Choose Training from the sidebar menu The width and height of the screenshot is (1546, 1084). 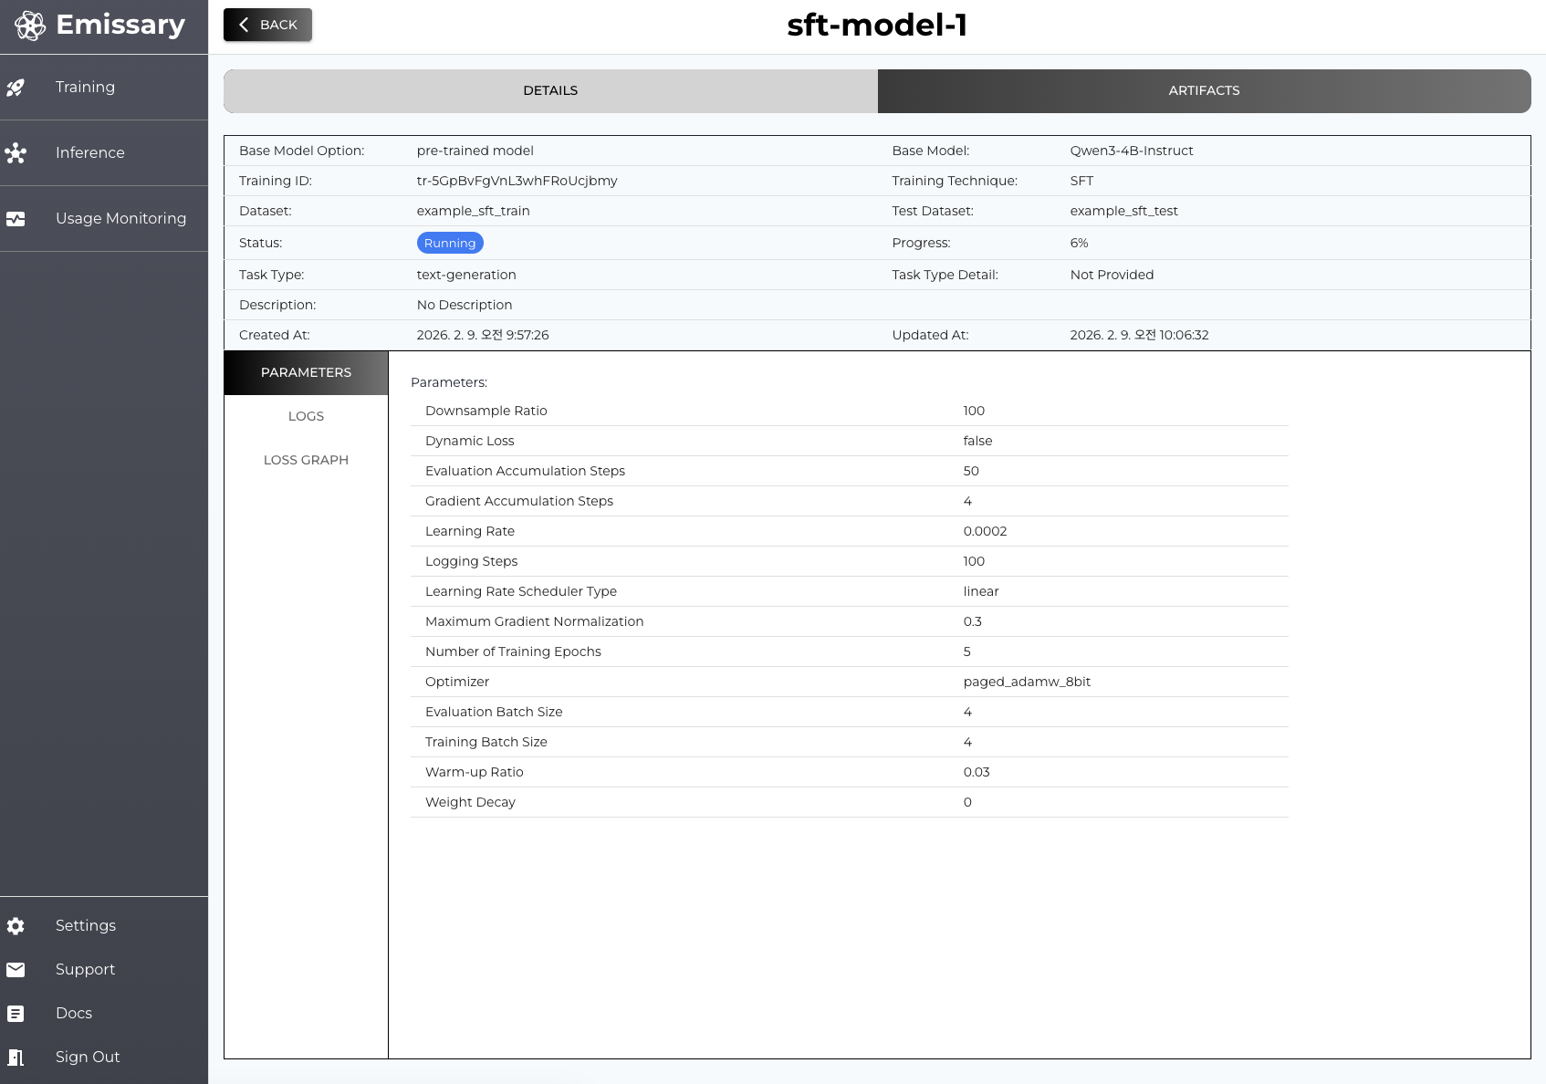point(85,88)
